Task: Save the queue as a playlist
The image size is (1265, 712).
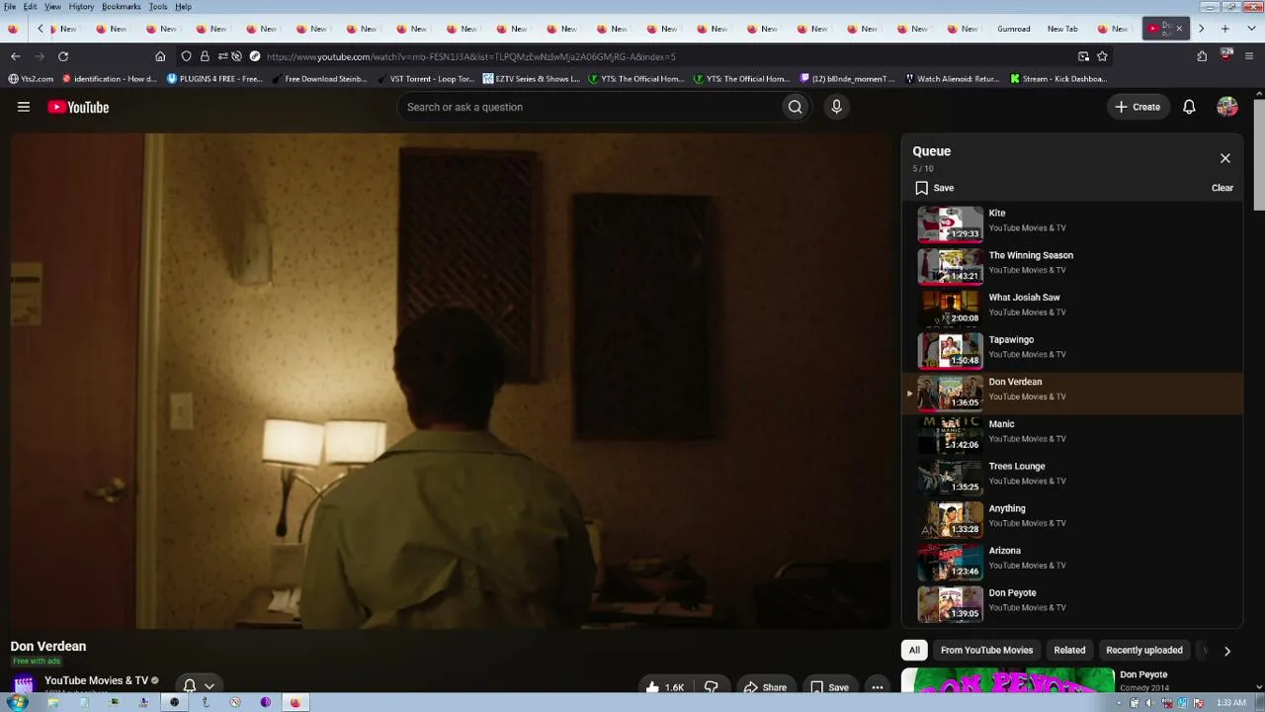Action: (935, 188)
